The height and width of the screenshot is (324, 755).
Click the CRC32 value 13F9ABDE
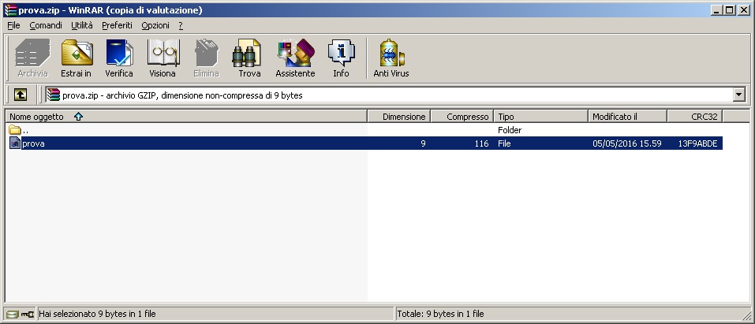click(x=697, y=143)
